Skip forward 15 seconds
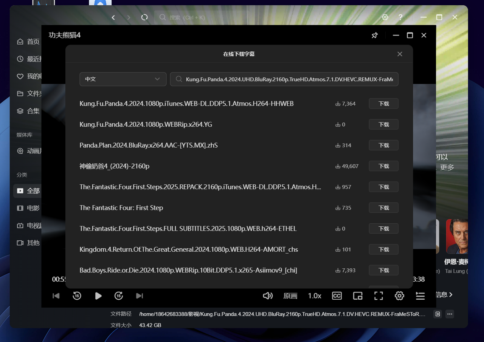This screenshot has height=342, width=484. click(x=119, y=296)
